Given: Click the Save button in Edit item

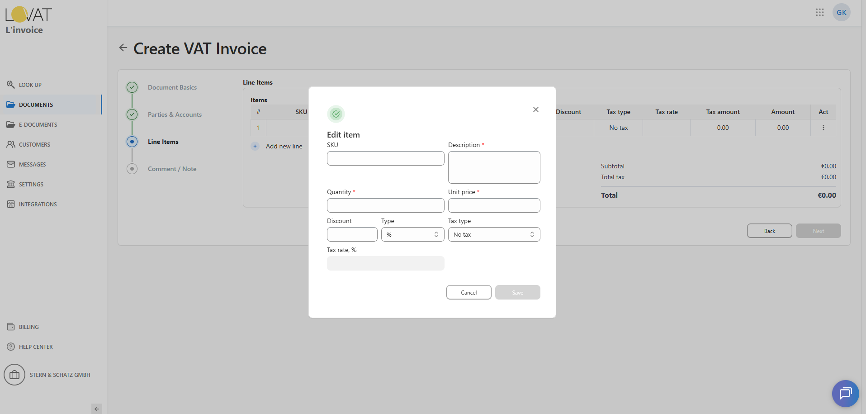Looking at the screenshot, I should point(517,292).
